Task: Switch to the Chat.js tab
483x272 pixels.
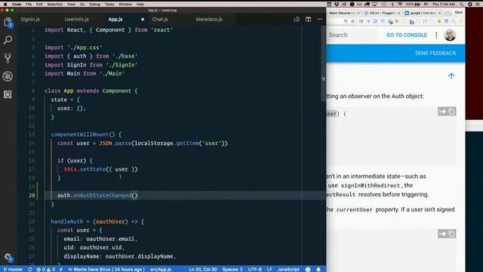Action: pos(160,19)
